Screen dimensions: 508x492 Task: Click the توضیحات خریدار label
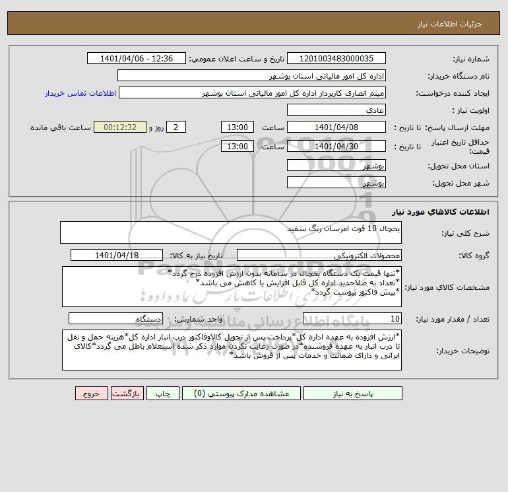point(463,351)
